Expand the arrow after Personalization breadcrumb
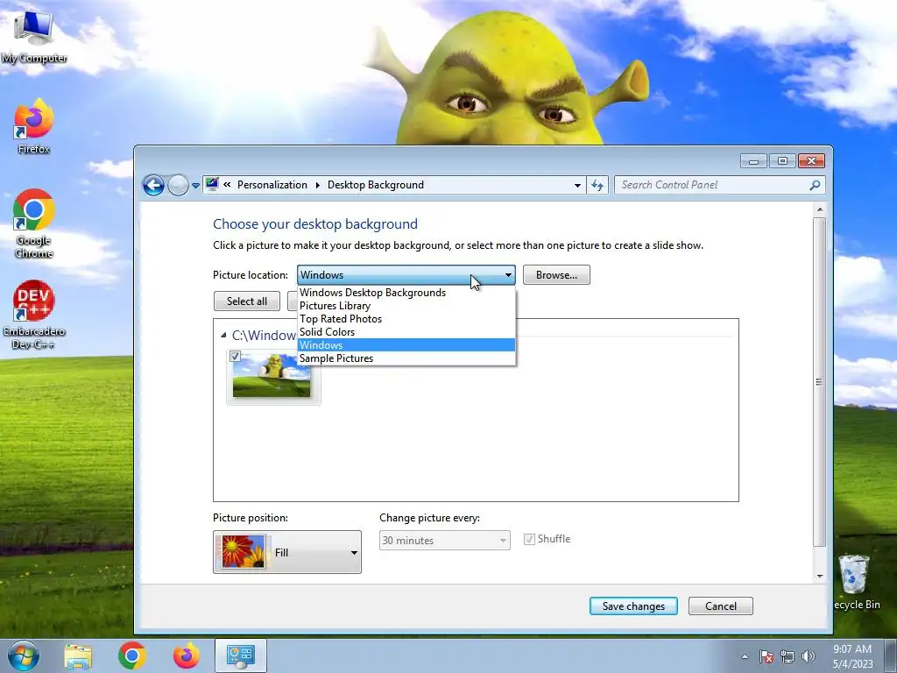Screen dimensions: 897x673 click(x=317, y=185)
